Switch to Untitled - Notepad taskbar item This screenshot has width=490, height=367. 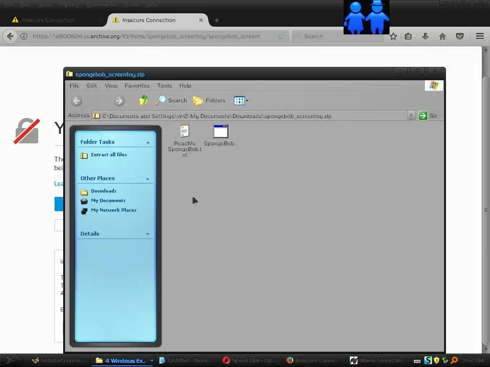click(185, 360)
